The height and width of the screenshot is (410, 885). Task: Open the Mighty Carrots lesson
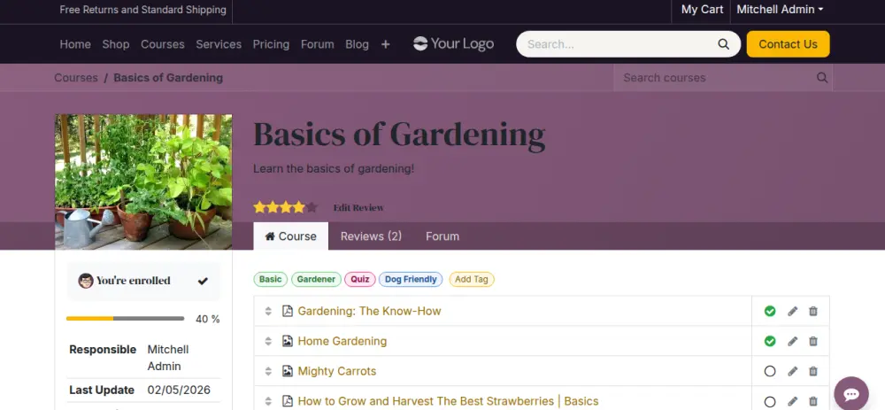click(x=337, y=371)
